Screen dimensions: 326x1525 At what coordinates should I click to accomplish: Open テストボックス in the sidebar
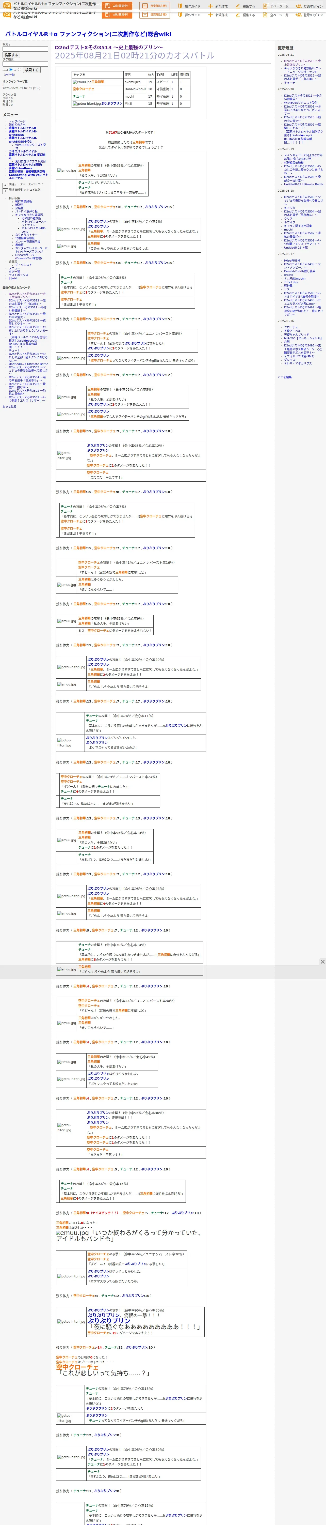pyautogui.click(x=18, y=275)
